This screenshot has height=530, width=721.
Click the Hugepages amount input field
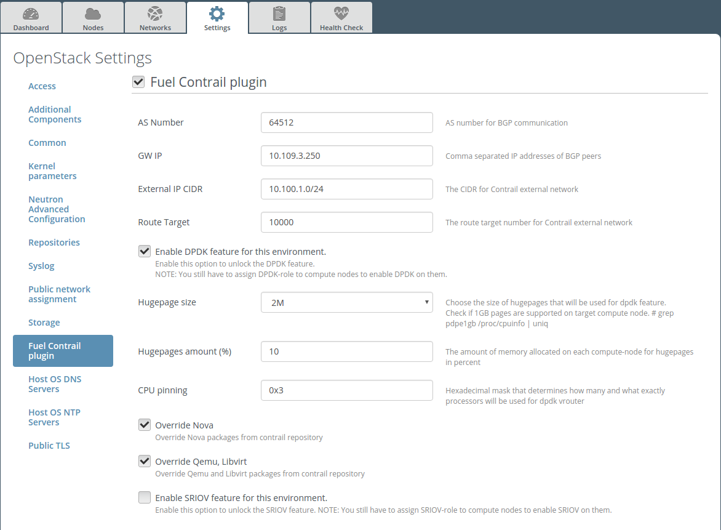[x=347, y=351]
